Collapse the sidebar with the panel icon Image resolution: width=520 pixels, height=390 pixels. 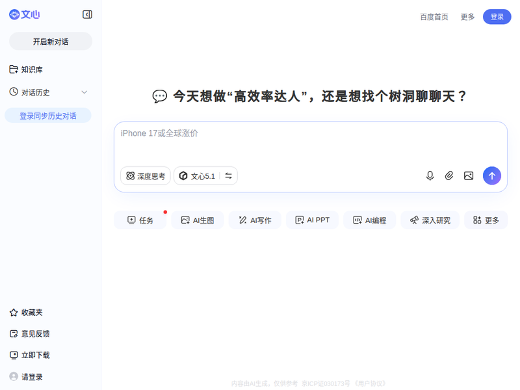[87, 14]
